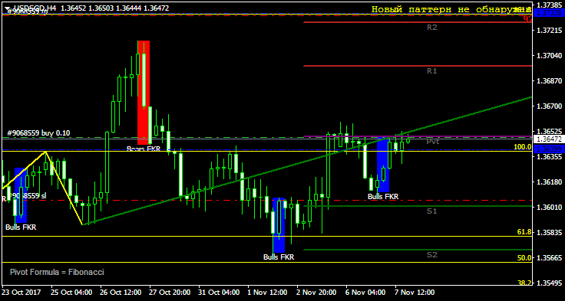
Task: Click the S2 pivot support label
Action: coord(432,254)
